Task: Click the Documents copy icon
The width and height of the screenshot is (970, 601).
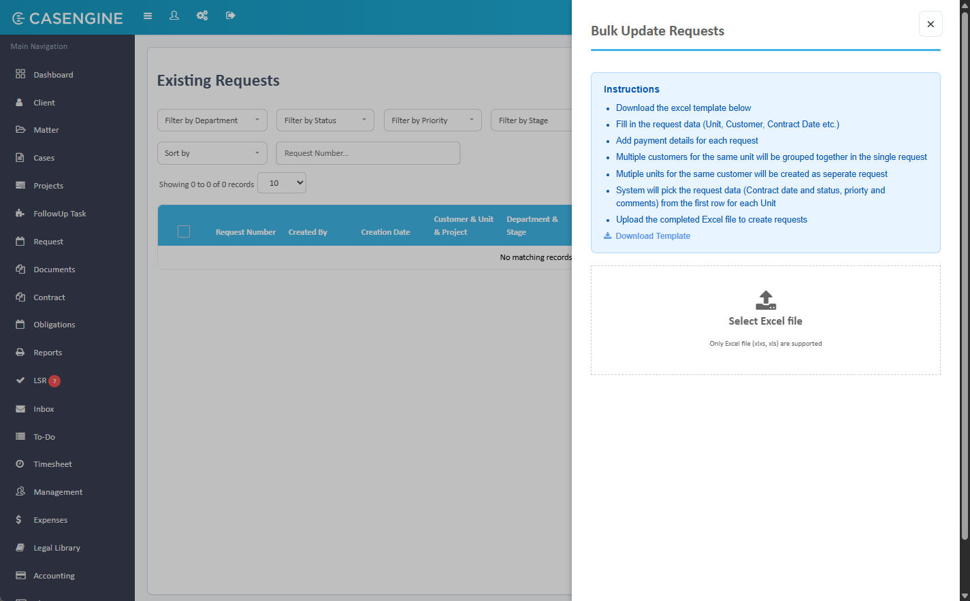Action: tap(20, 269)
